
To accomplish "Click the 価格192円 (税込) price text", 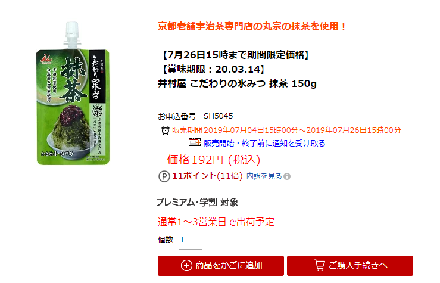I will pos(214,160).
